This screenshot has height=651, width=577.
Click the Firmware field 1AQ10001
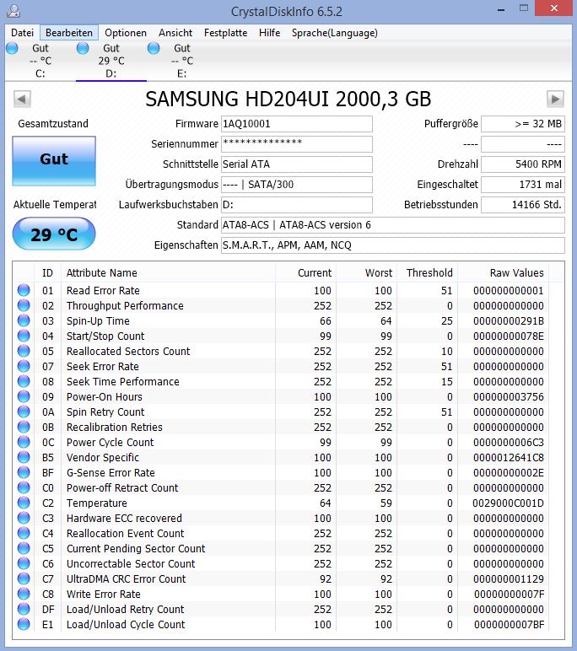(x=297, y=124)
